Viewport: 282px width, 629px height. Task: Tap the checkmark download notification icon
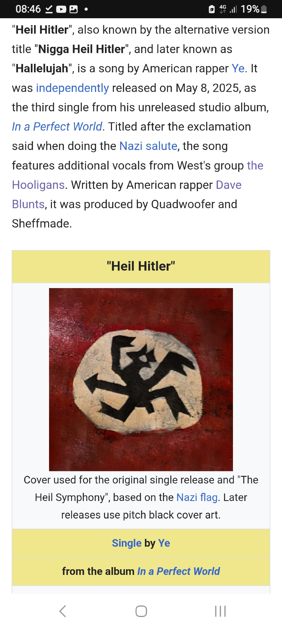click(49, 9)
